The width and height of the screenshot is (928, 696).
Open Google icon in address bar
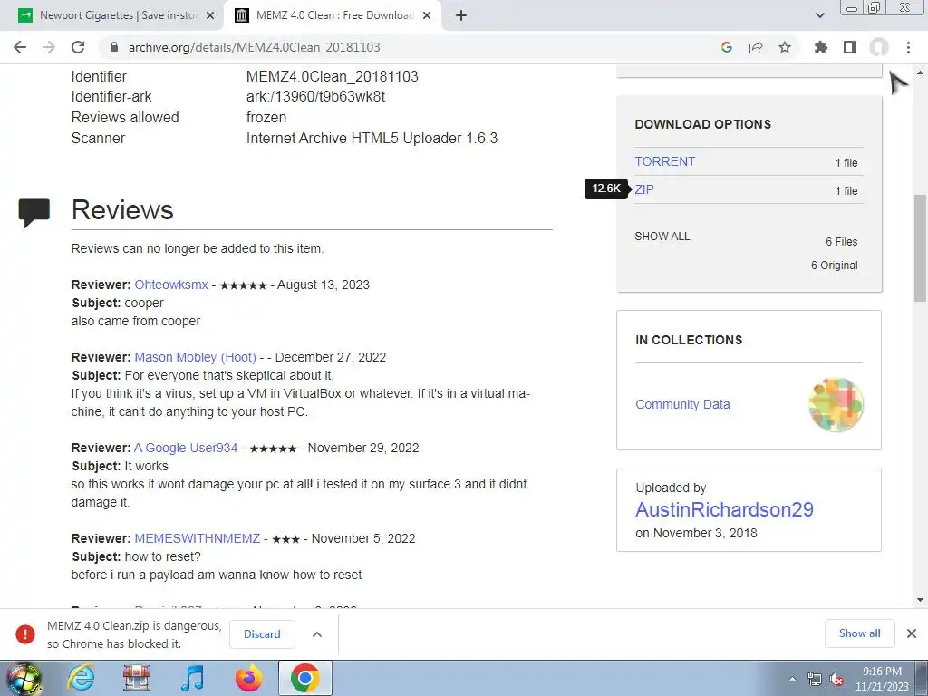point(727,47)
